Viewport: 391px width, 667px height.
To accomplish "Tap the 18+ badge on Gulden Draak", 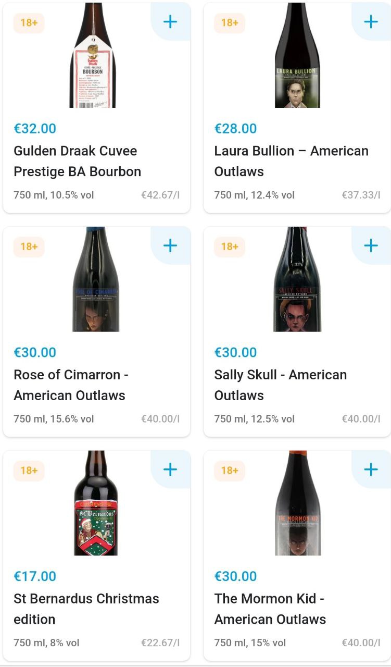I will (29, 23).
